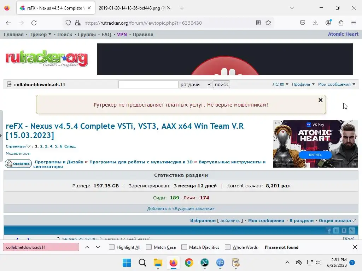Open the VPN menu item

(122, 34)
